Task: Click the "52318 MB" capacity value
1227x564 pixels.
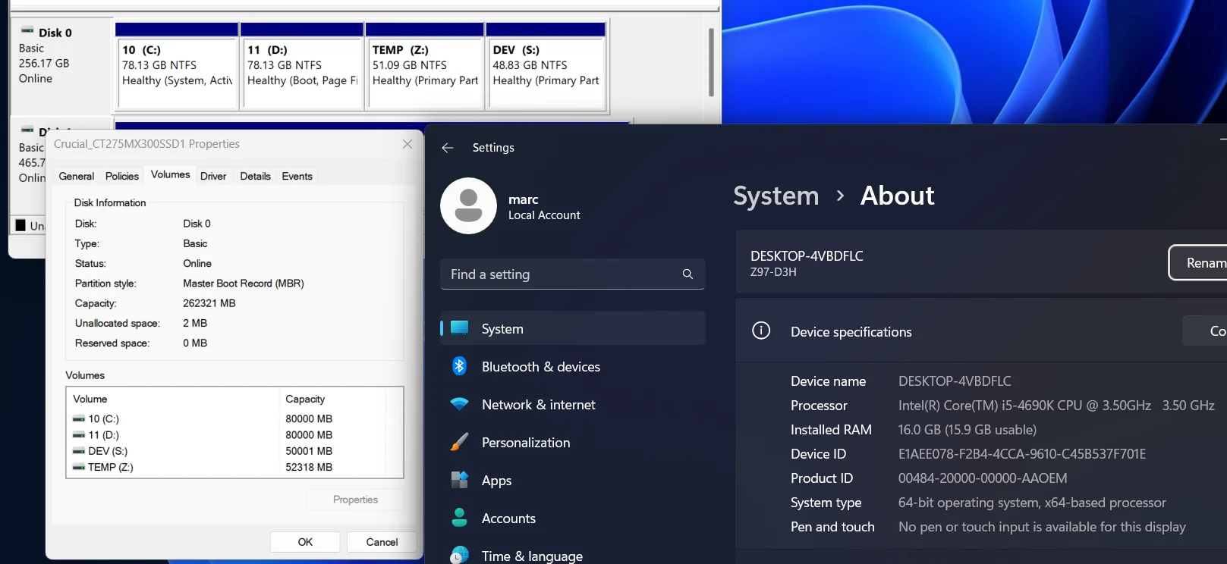Action: pyautogui.click(x=309, y=467)
